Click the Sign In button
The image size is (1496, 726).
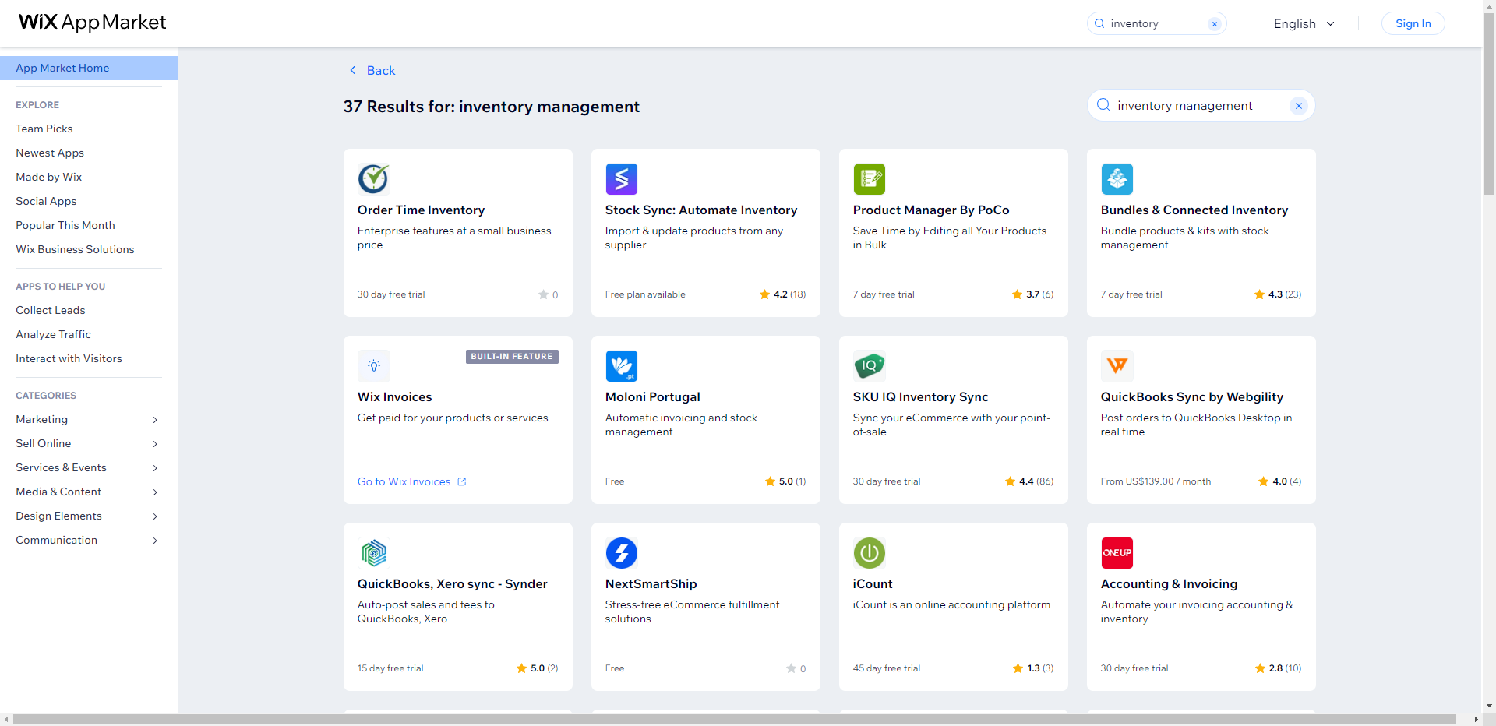1413,23
